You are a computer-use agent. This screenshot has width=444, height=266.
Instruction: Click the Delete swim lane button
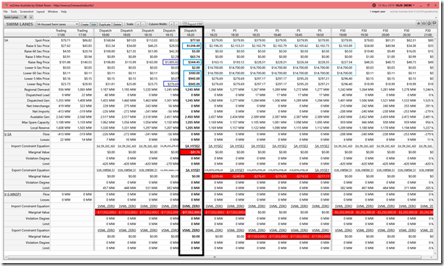[x=117, y=25]
